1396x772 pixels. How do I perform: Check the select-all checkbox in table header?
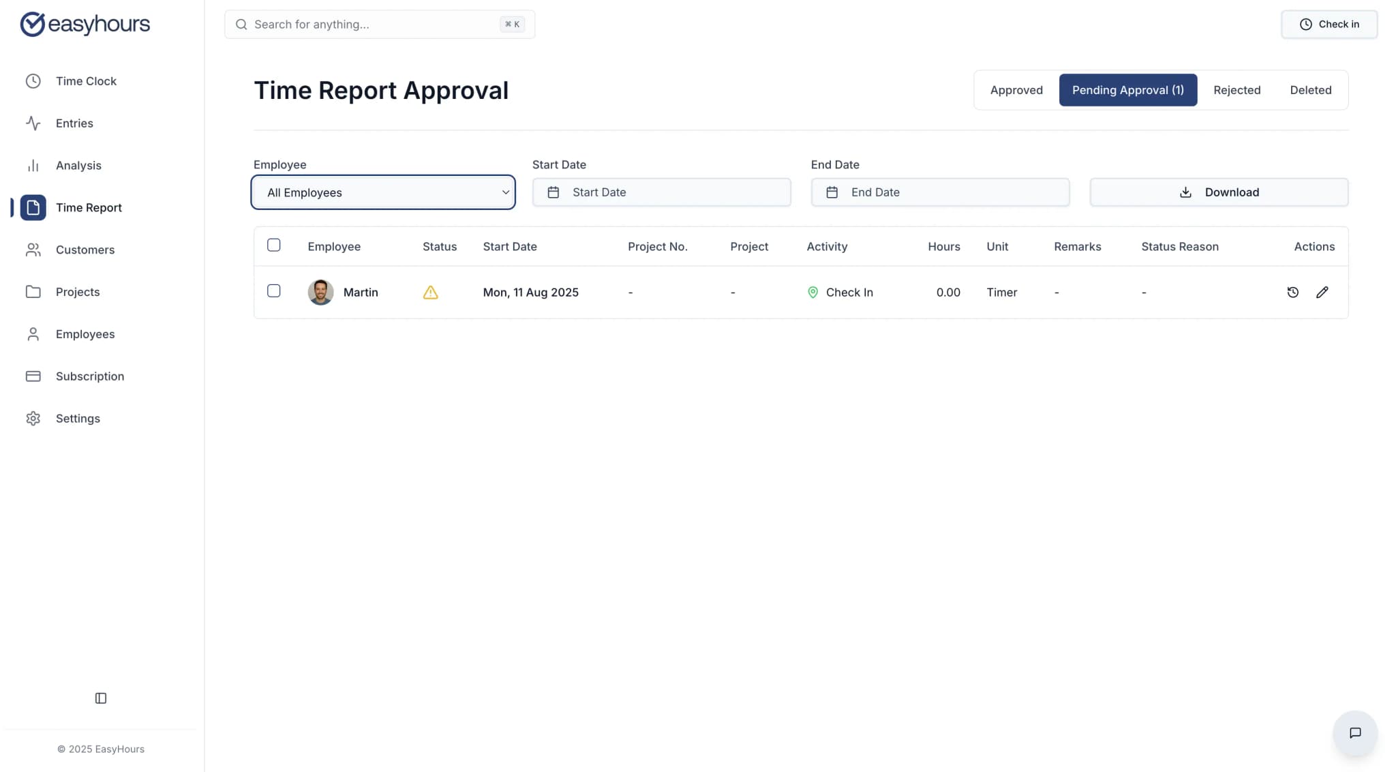coord(274,245)
